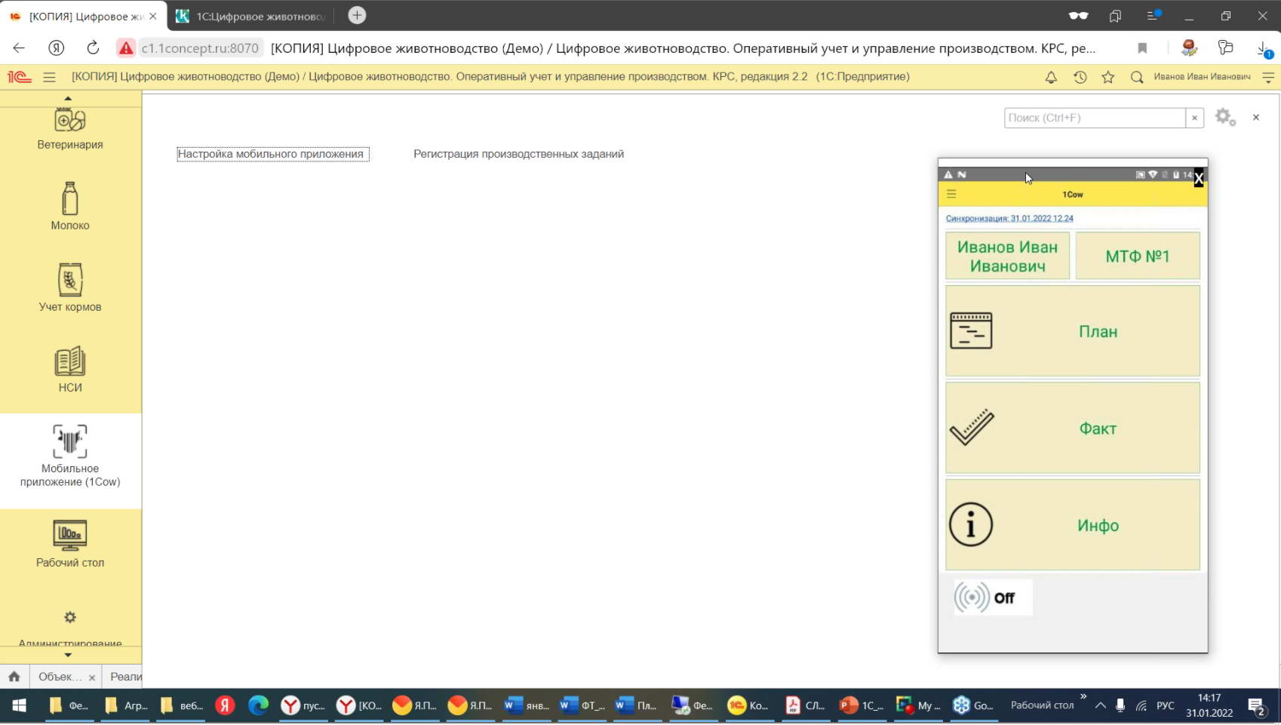Open the Учет кормов section
Screen dimensions: 1281x725
point(70,287)
